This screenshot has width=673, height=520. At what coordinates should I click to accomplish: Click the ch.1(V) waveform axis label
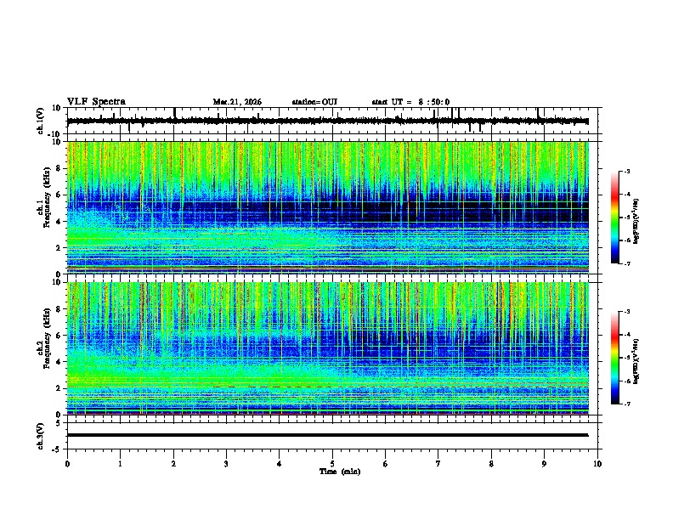(41, 121)
